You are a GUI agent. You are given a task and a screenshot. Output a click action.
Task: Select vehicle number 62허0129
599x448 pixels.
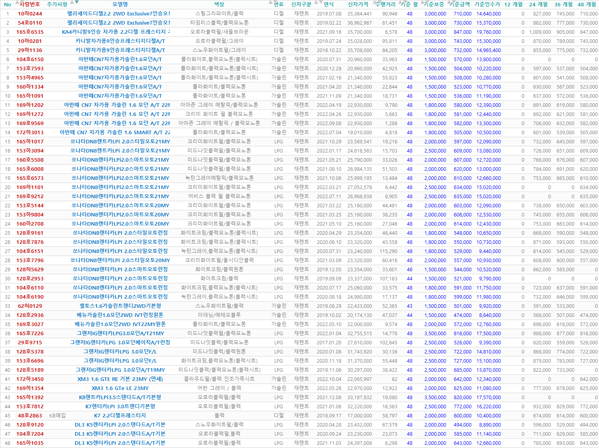30,306
